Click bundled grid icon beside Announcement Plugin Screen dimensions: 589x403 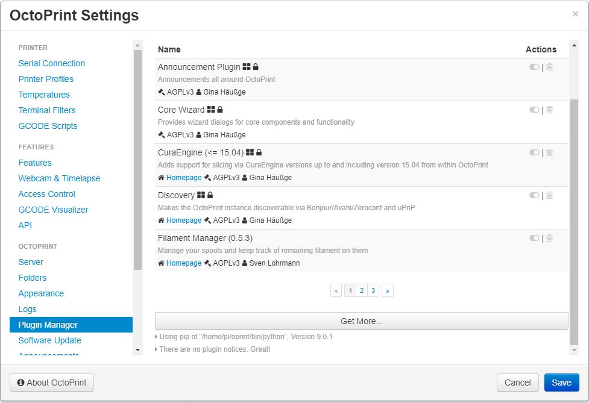click(x=247, y=67)
